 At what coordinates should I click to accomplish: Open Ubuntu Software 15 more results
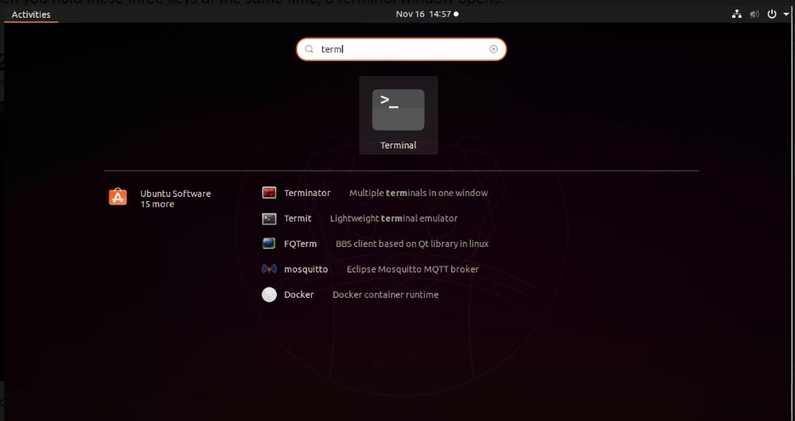click(160, 199)
